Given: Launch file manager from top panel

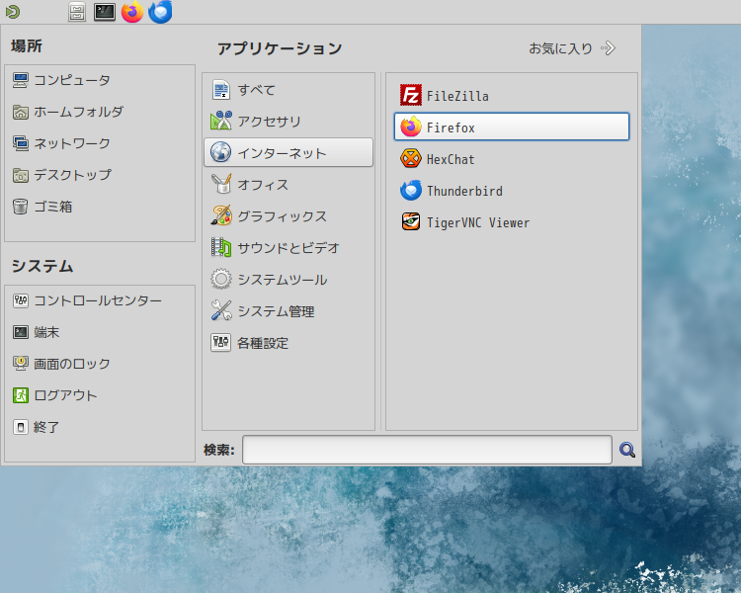Looking at the screenshot, I should pos(77,12).
